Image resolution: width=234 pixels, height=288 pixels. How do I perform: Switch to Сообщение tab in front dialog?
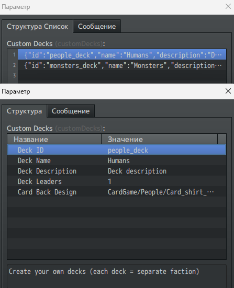71,111
